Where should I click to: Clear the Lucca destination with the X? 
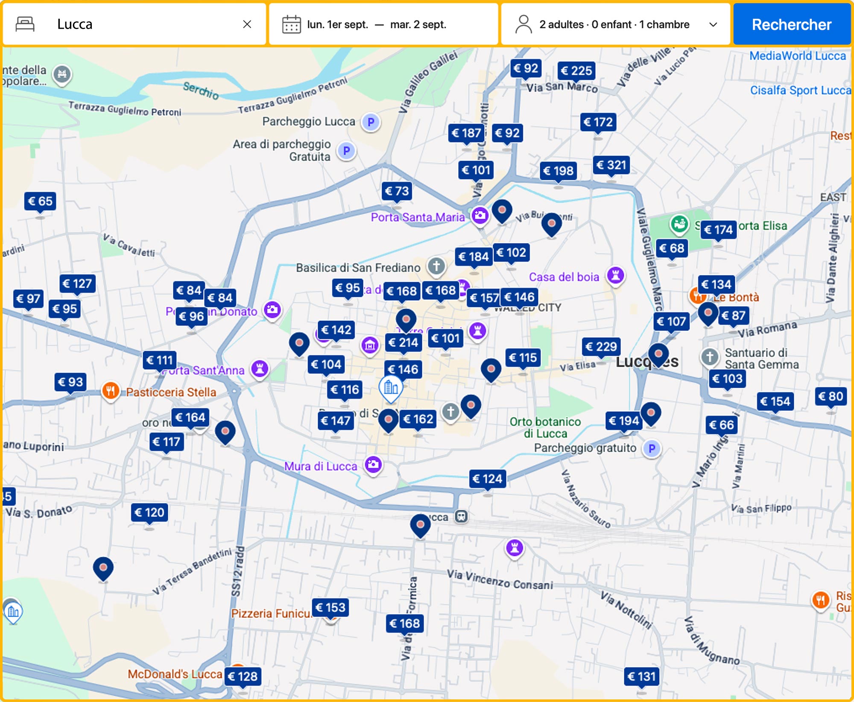(248, 24)
